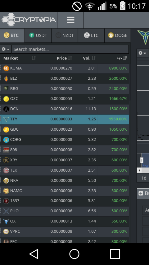Select the OX coin icon
Screen dimensions: 149x265
coord(6,221)
